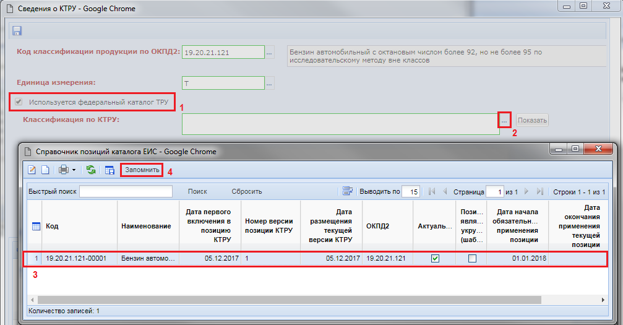The width and height of the screenshot is (623, 325).
Task: Click the 'Сбросить' link
Action: point(247,191)
